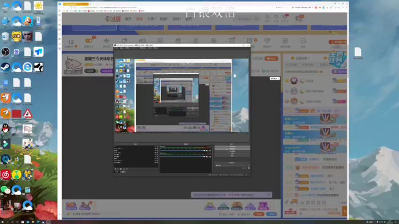399x224 pixels.
Task: Expand the 视频 video dropdown in Douyu nav
Action: pyautogui.click(x=164, y=19)
